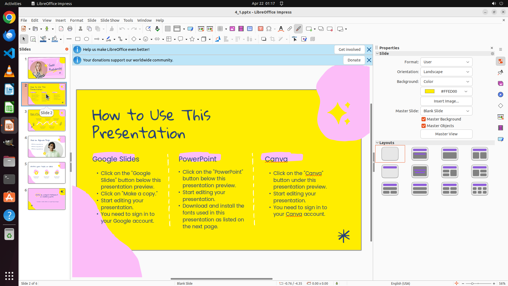Click the Insert Text Box icon
This screenshot has height=286, width=508.
click(x=261, y=29)
